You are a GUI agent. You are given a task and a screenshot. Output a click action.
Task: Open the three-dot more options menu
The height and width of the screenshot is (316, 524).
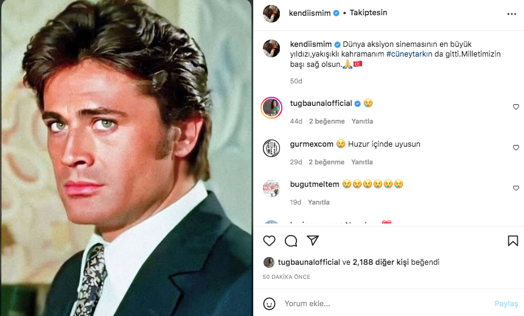[x=511, y=13]
